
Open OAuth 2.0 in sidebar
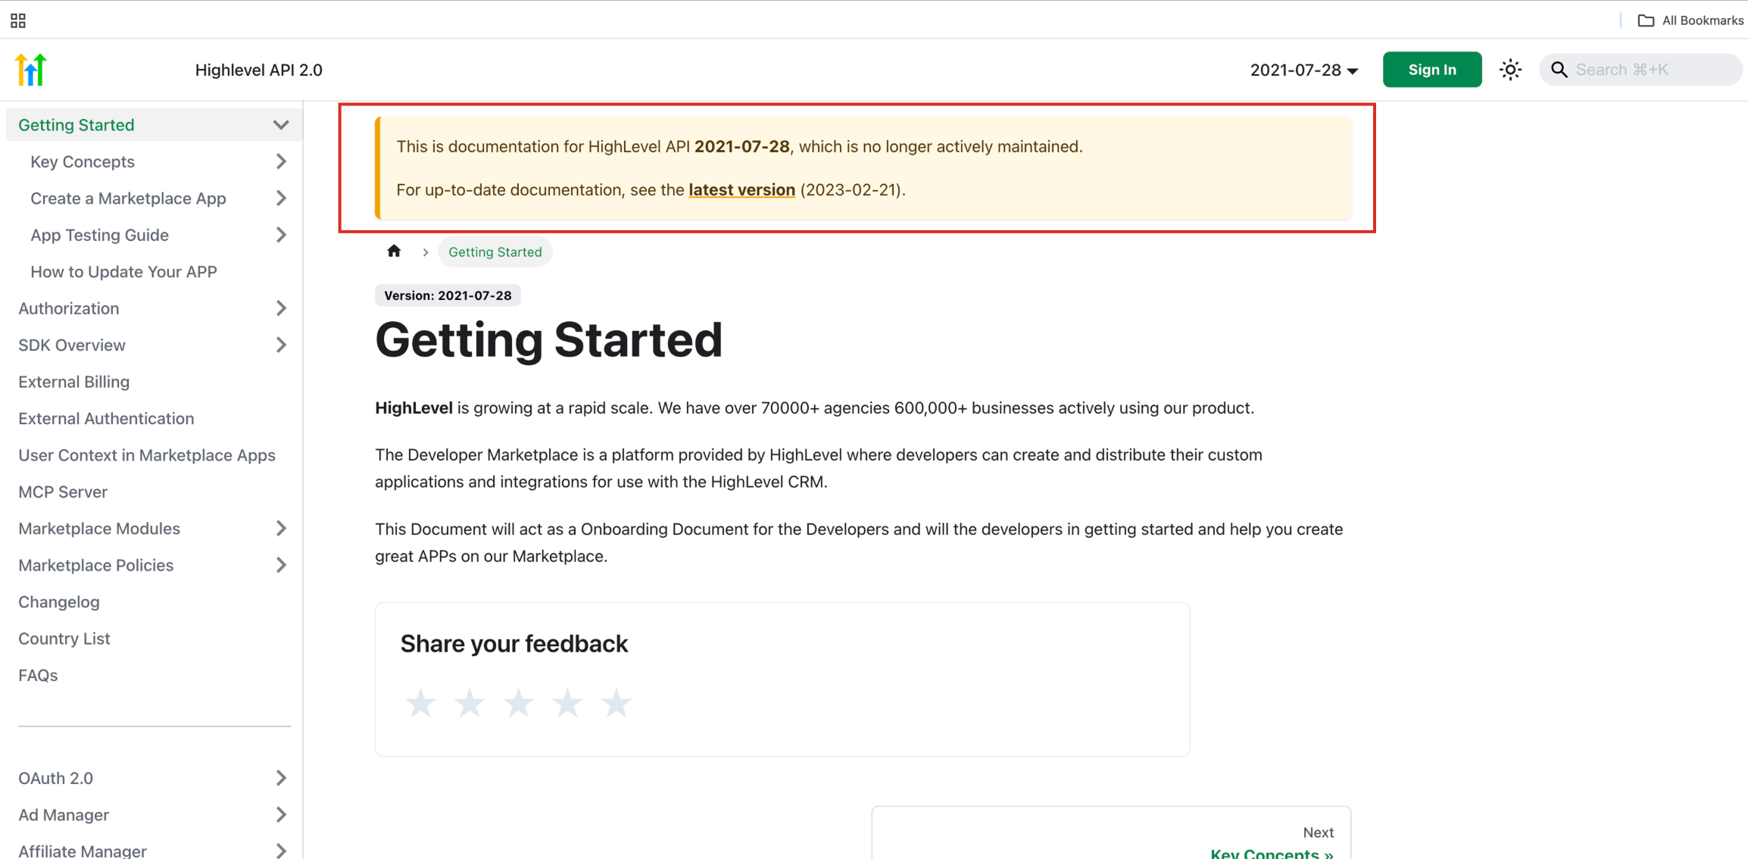pos(55,778)
